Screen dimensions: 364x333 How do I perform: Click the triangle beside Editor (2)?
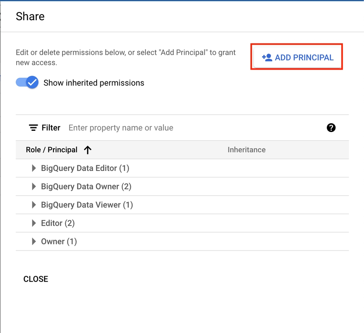click(34, 223)
